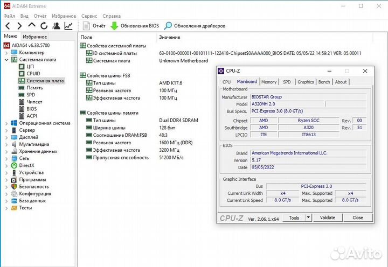The height and width of the screenshot is (267, 388).
Task: Select the Память tree item
Action: tap(34, 88)
